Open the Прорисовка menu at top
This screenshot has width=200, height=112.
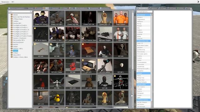[5, 2]
